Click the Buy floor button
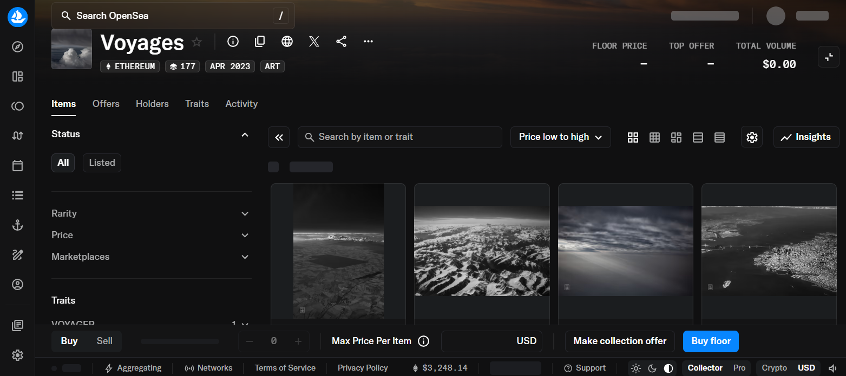This screenshot has height=376, width=846. tap(710, 341)
